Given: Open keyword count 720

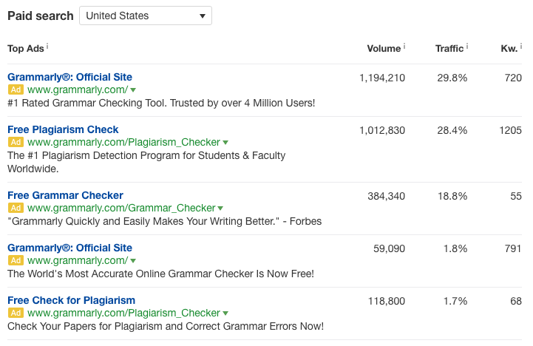Looking at the screenshot, I should pos(513,78).
